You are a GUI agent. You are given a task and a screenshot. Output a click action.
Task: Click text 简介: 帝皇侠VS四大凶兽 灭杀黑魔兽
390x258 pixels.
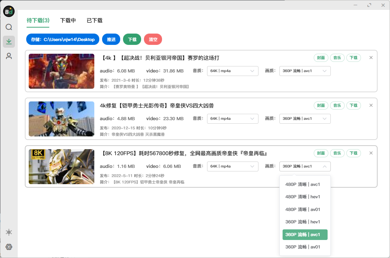point(132,134)
